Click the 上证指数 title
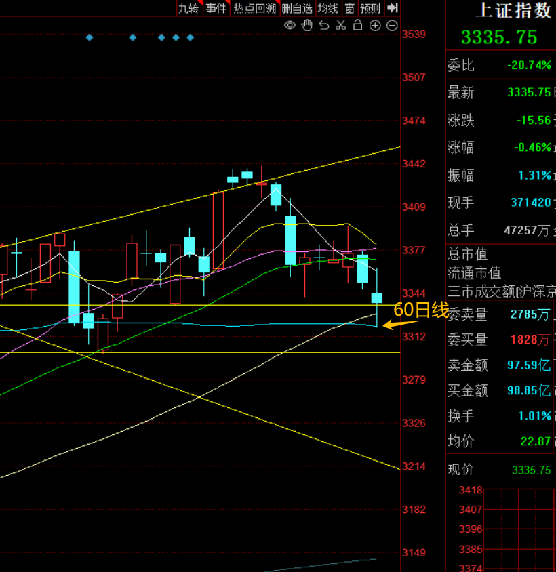 point(513,10)
